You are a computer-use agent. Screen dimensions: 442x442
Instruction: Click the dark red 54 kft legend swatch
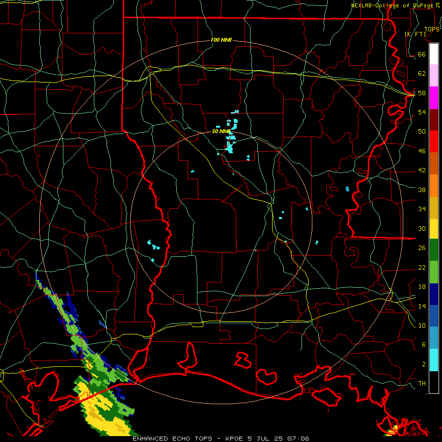[434, 119]
